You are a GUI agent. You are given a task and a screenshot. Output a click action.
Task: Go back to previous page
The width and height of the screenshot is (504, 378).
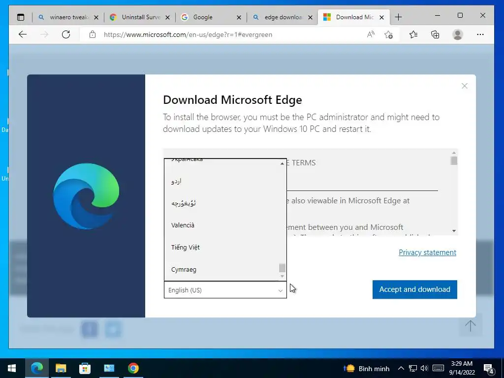point(23,34)
